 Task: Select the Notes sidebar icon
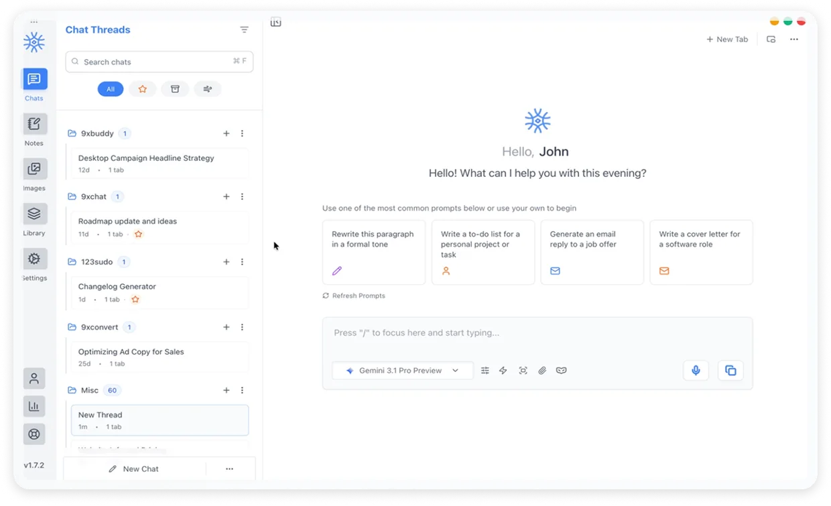pyautogui.click(x=34, y=123)
